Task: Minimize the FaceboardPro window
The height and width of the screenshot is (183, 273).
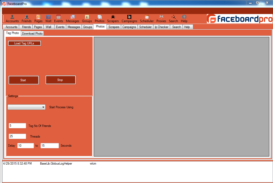Action: click(x=250, y=3)
